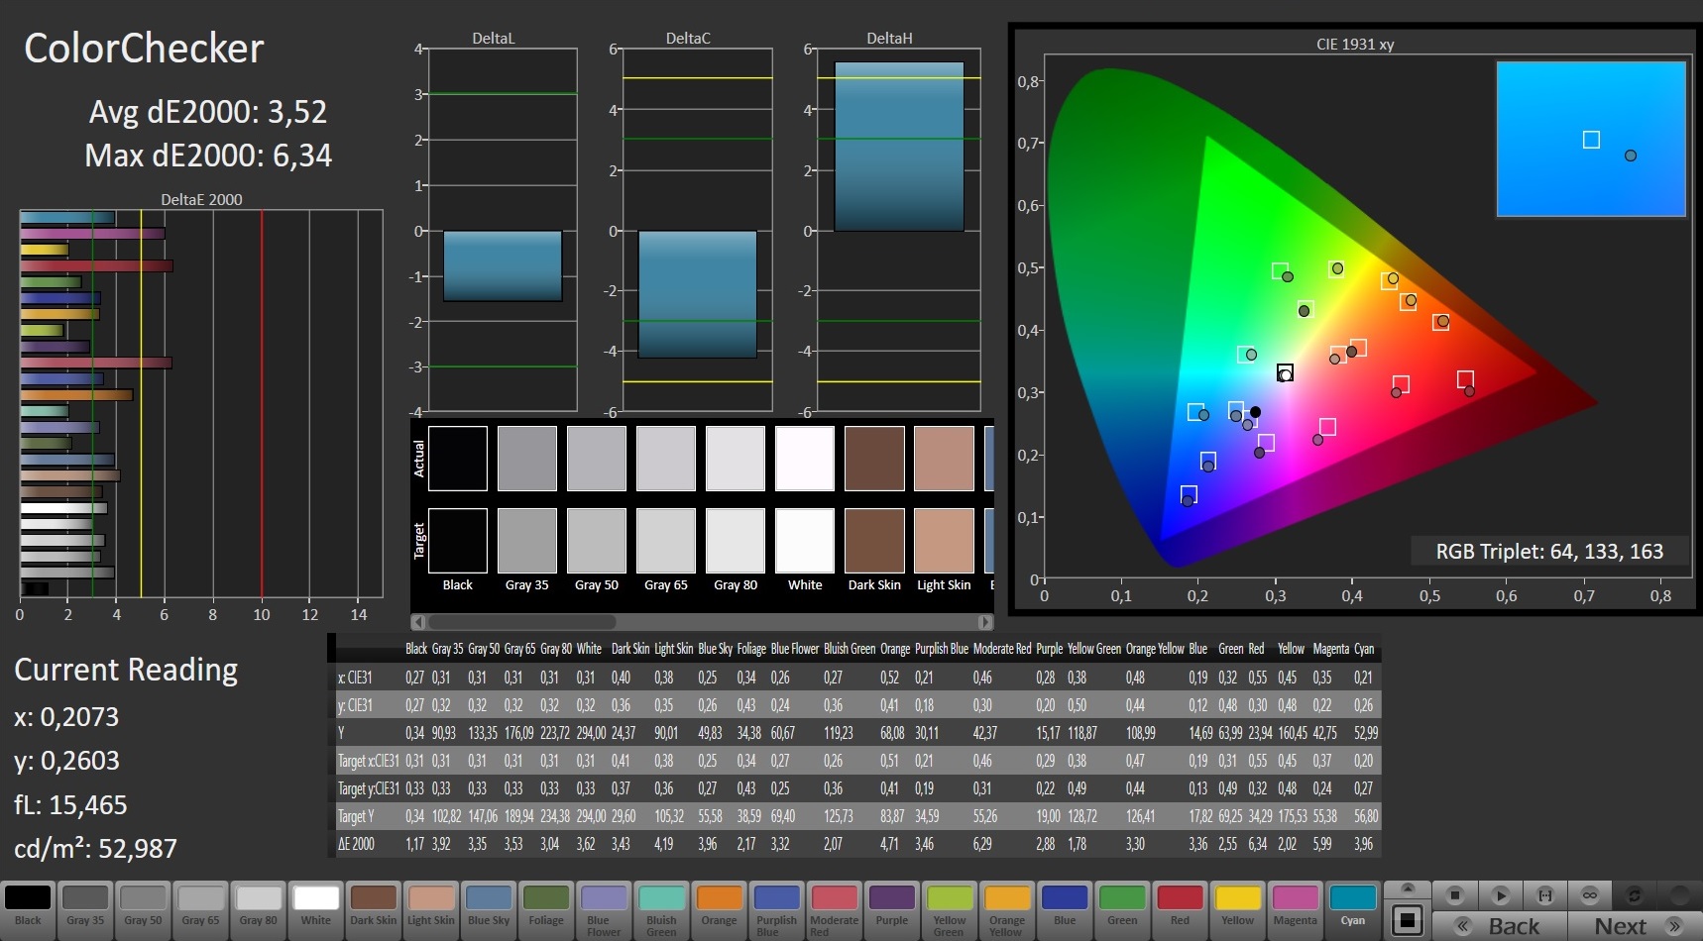Click the Gray 50 Target swatch
1703x941 pixels.
click(x=596, y=540)
